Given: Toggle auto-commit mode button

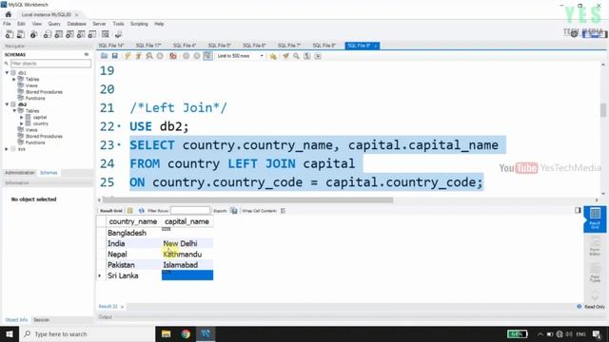Looking at the screenshot, I should [207, 56].
